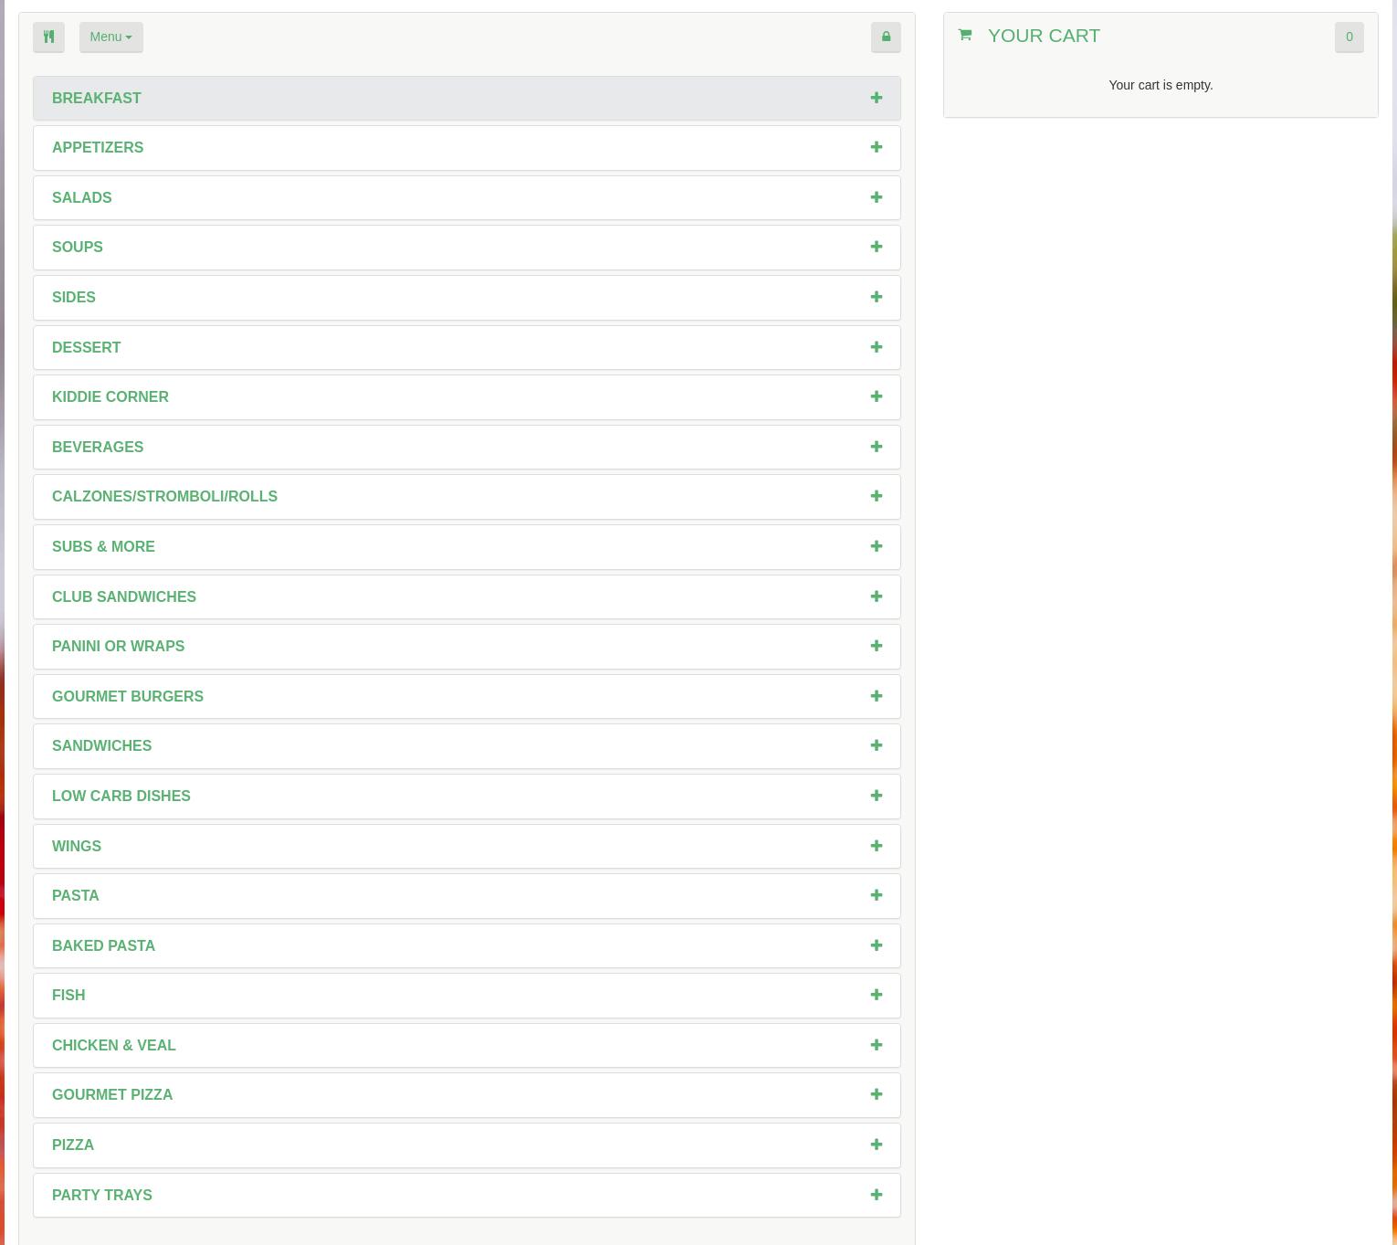Expand Fish using its plus icon
Screen dimensions: 1397x1245
877,995
